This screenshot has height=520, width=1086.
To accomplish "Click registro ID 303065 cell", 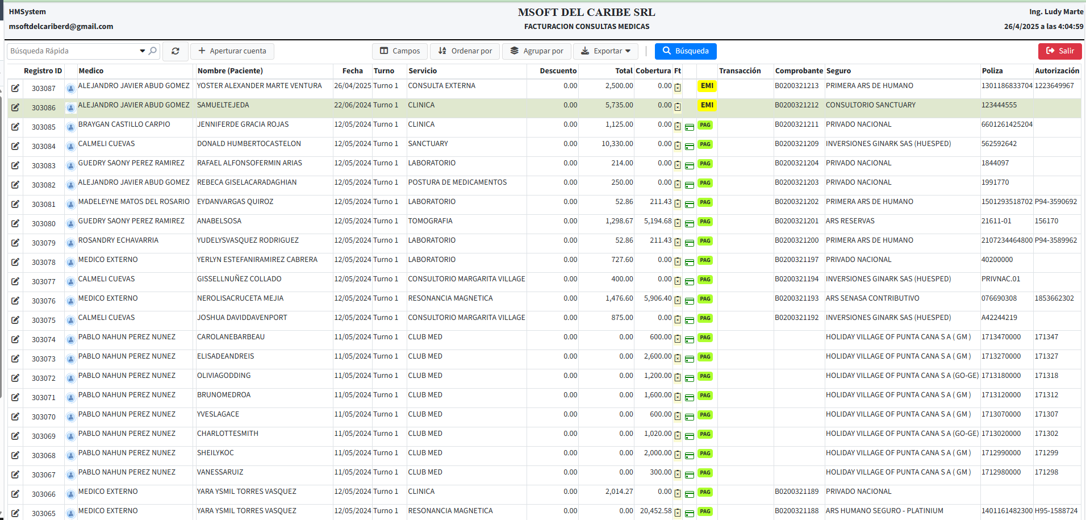I will point(44,513).
